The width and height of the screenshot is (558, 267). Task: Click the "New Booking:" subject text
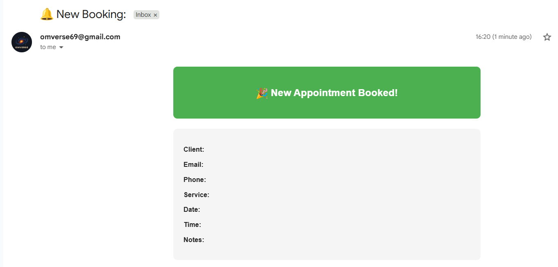tap(91, 14)
